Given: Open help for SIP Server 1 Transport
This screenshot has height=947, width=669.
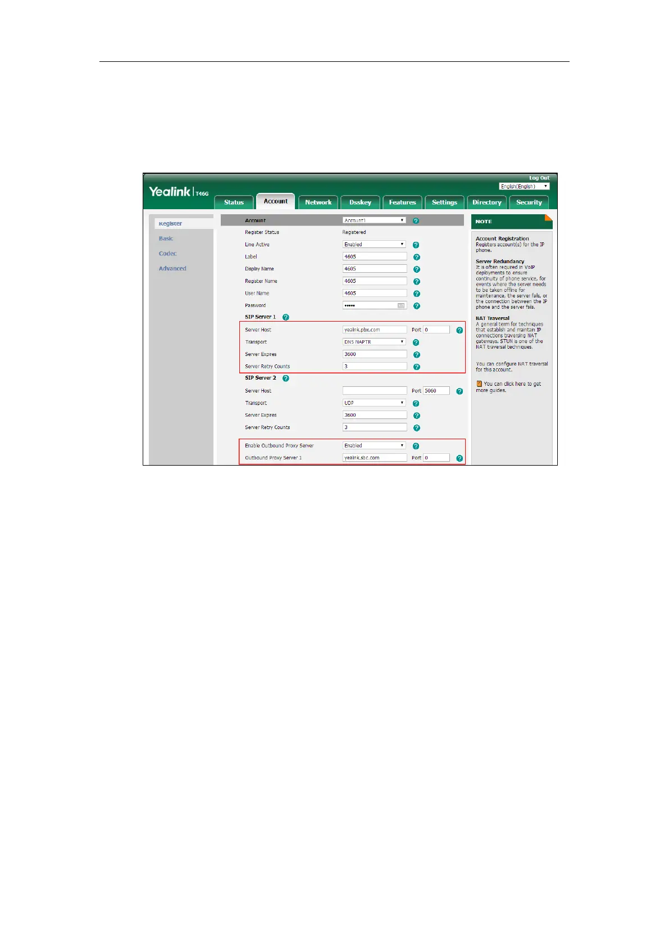Looking at the screenshot, I should point(416,342).
